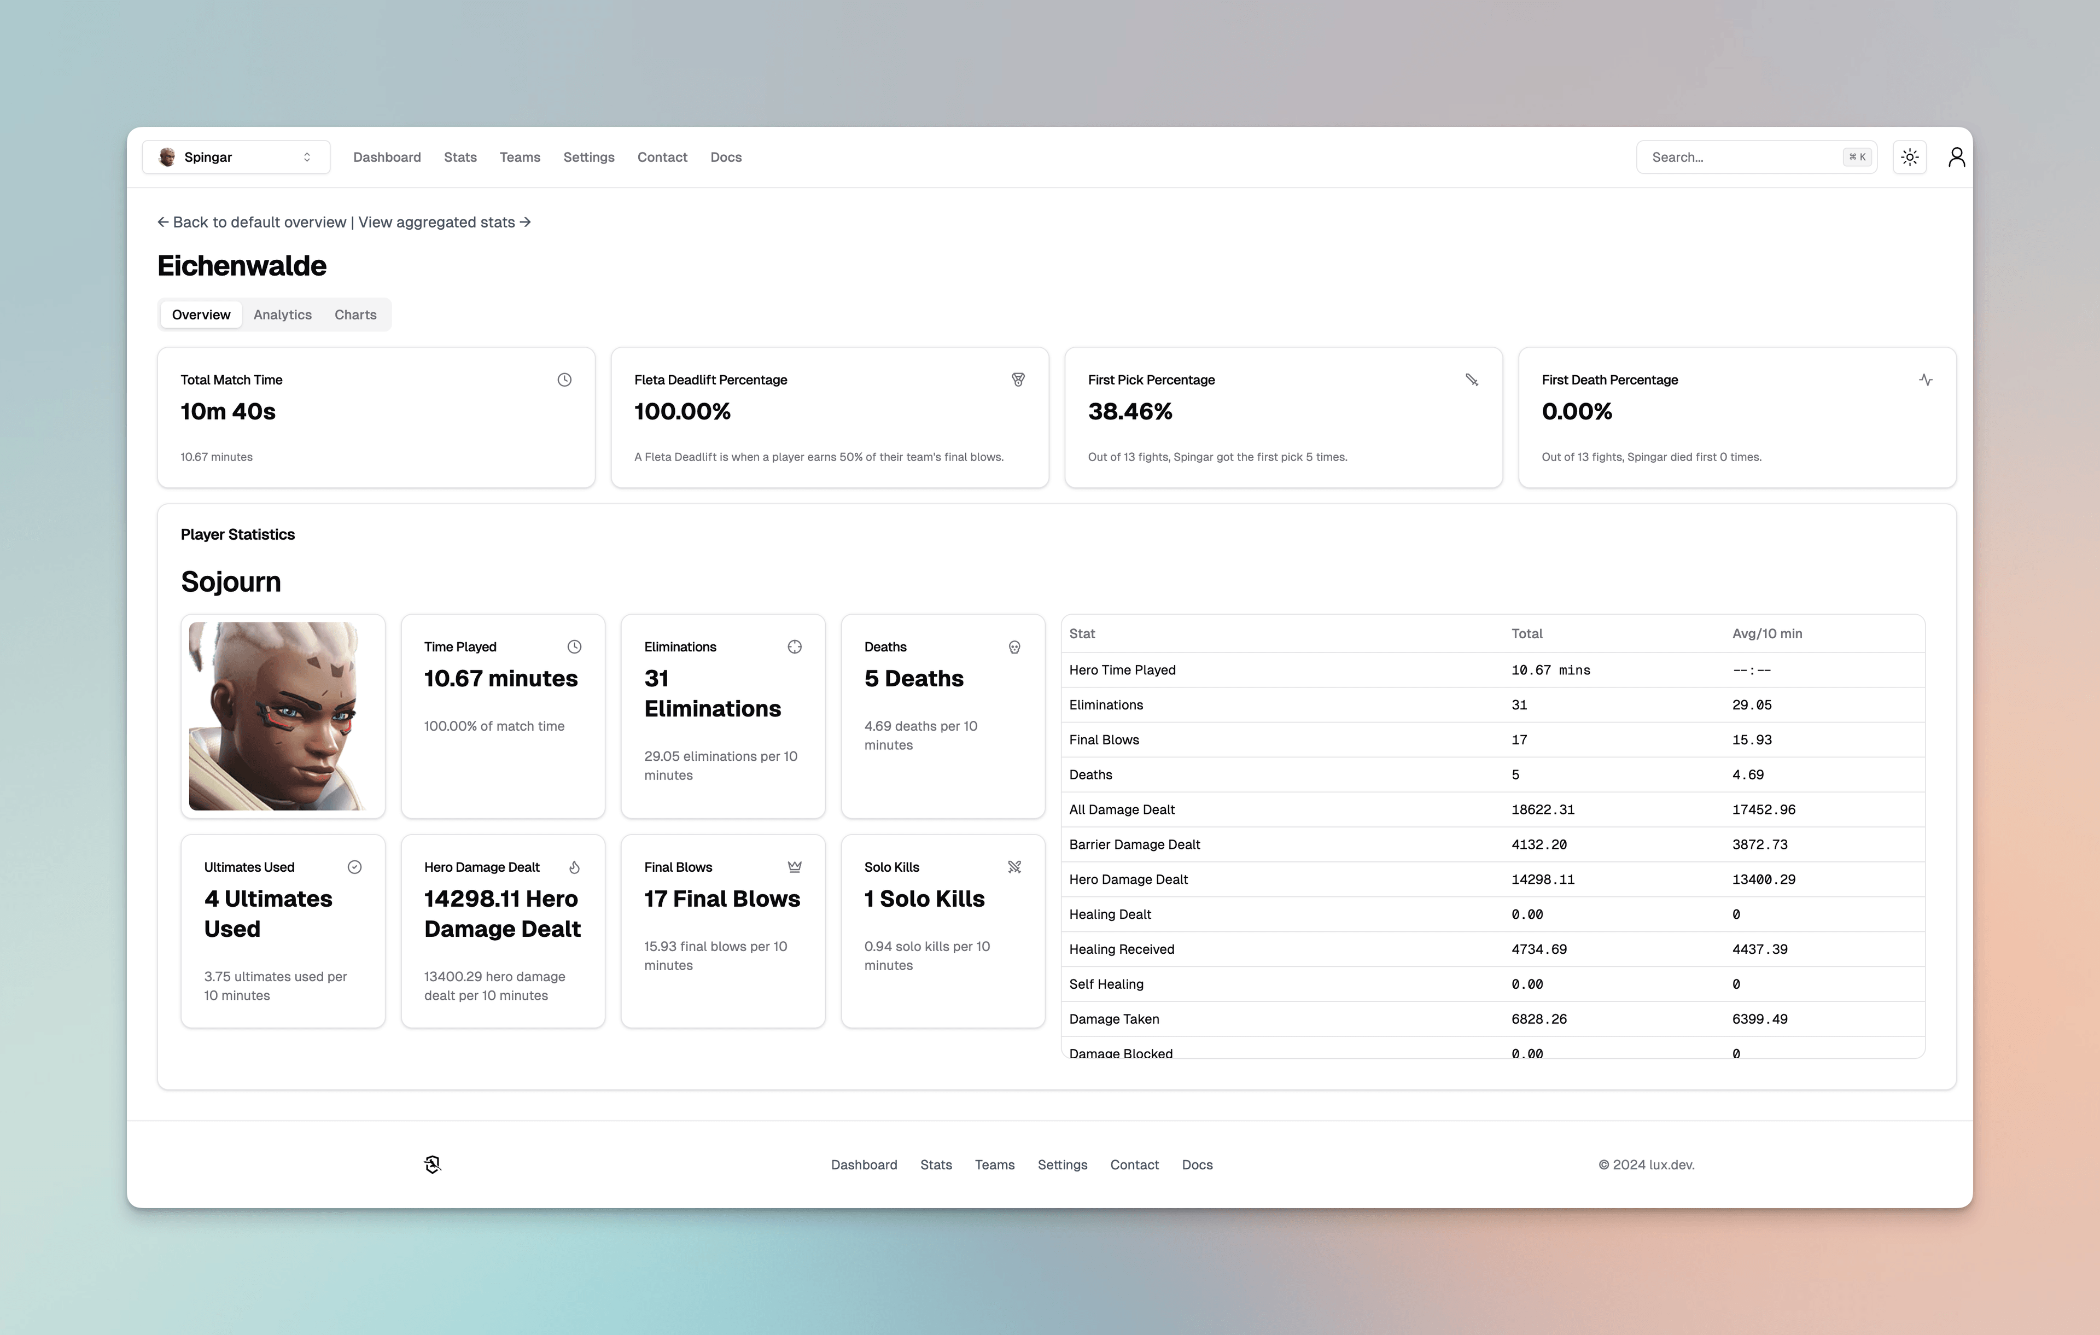2100x1335 pixels.
Task: Click the © 2024 lux.dev. footer text
Action: (1646, 1165)
